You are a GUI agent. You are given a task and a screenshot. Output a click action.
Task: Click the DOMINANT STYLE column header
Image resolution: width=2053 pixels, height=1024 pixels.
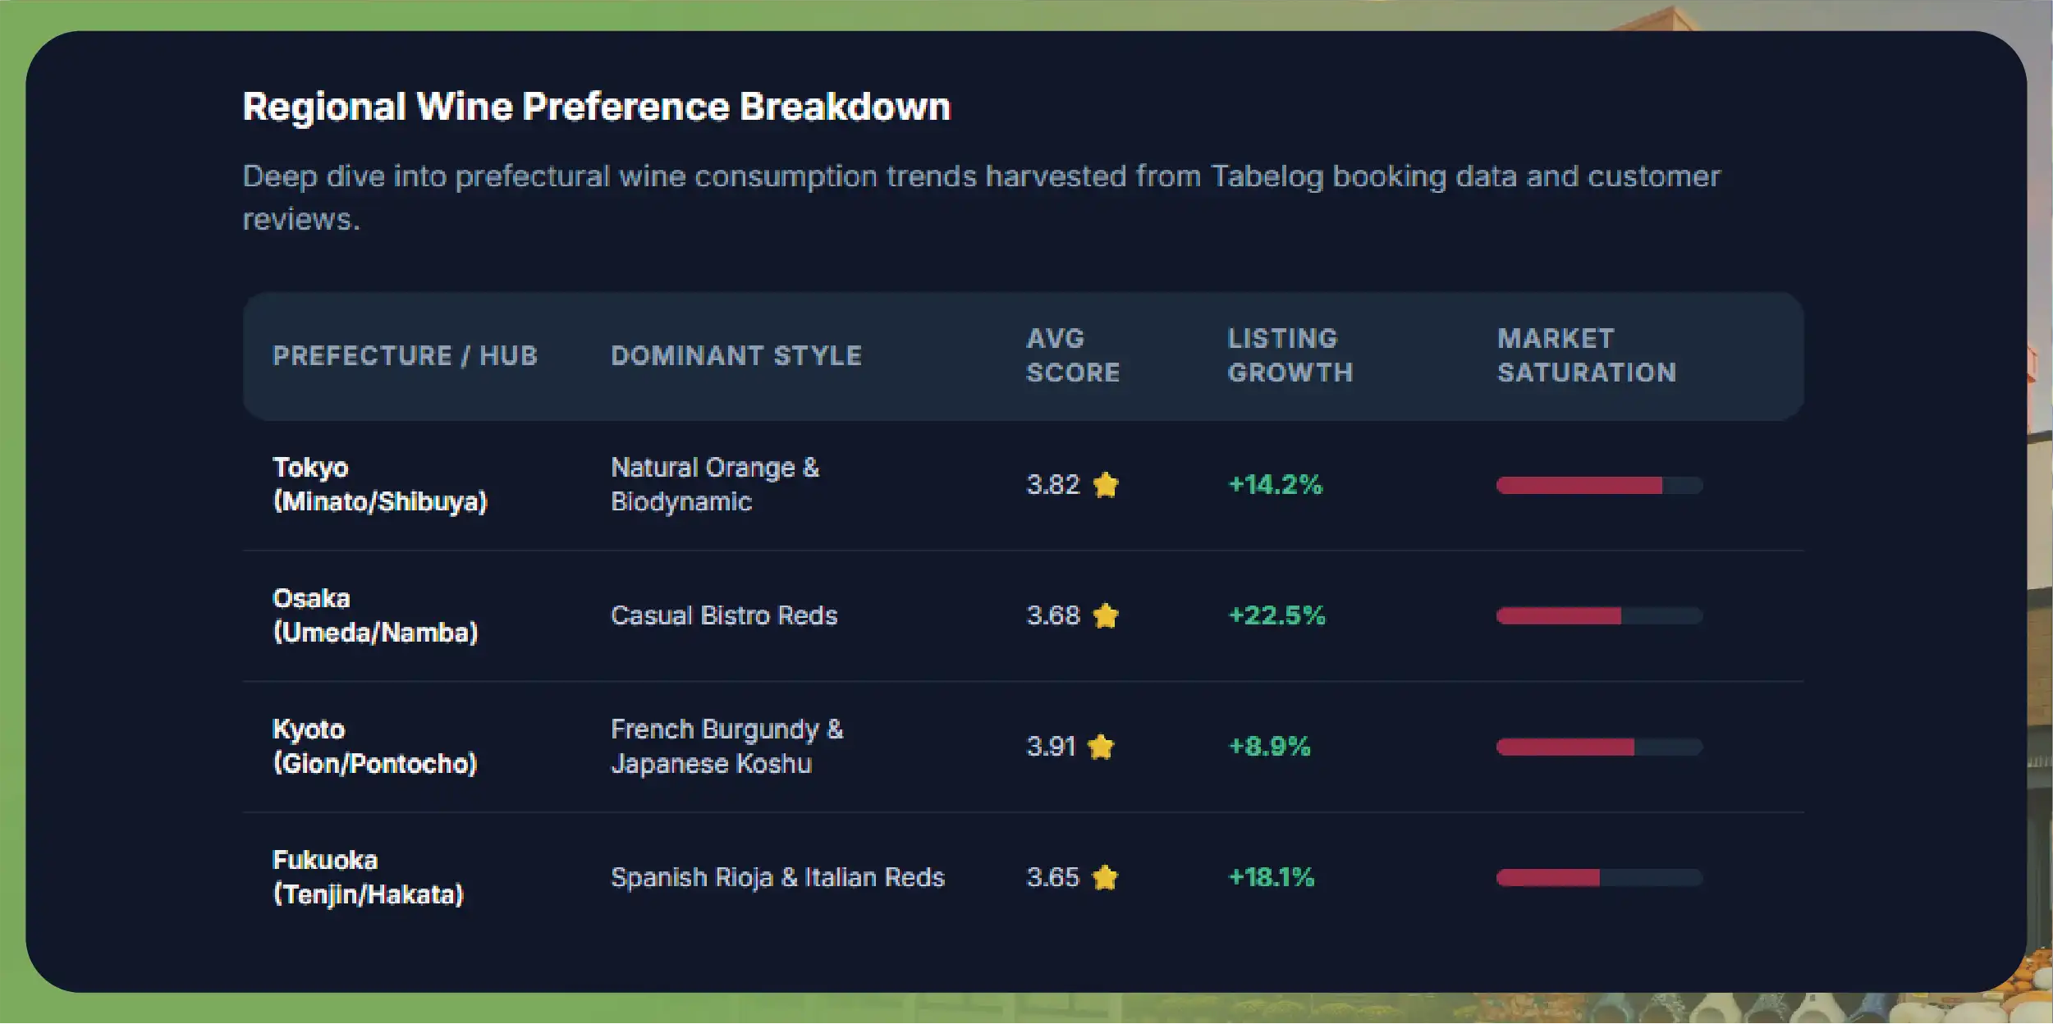click(736, 355)
